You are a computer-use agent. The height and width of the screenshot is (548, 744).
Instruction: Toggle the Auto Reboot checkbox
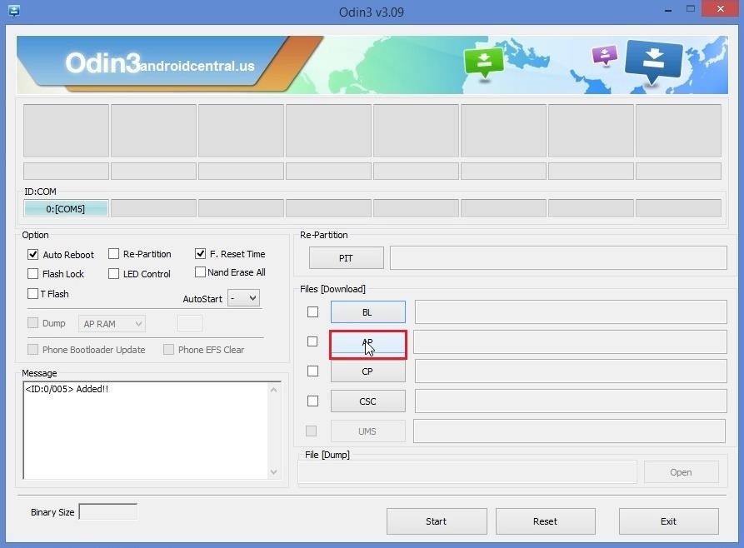(32, 254)
